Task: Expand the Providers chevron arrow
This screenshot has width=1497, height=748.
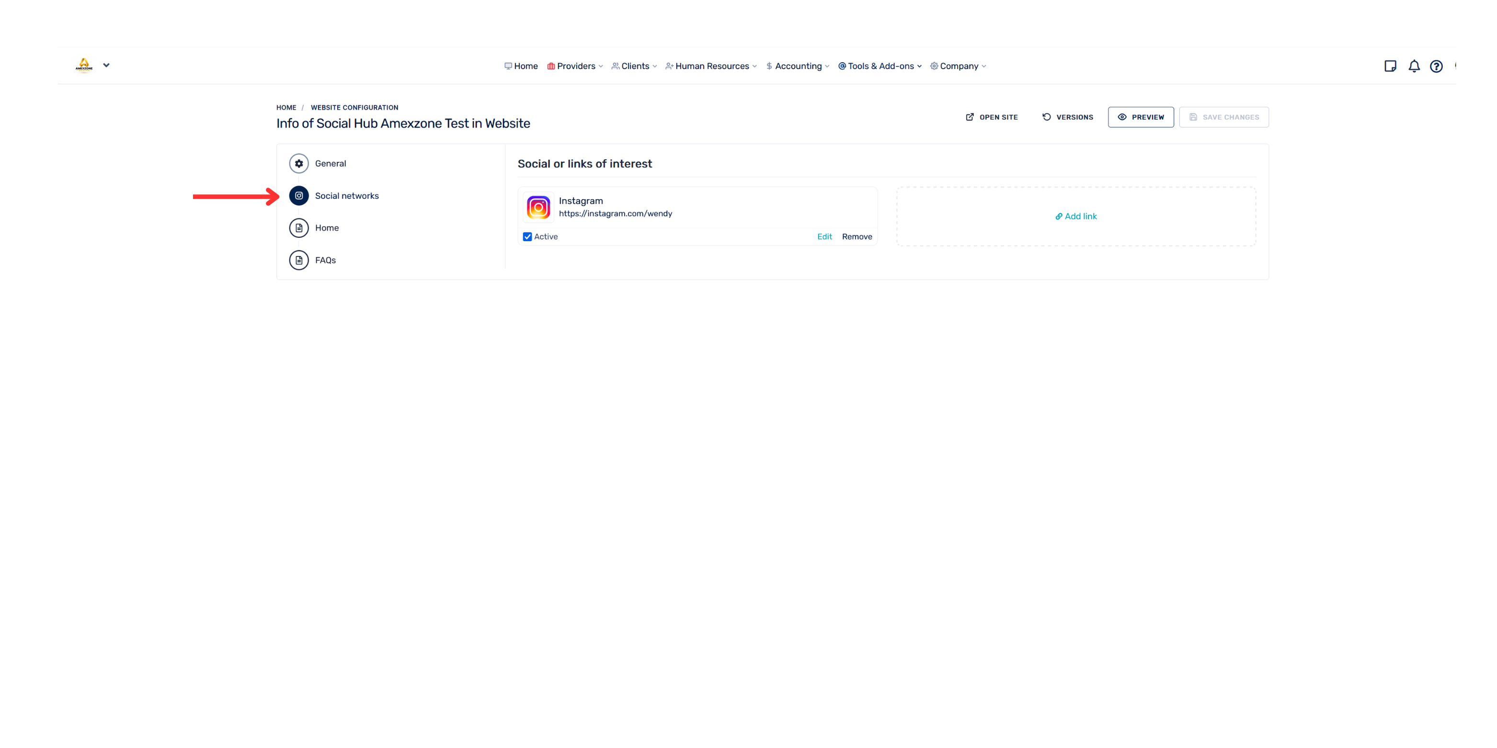Action: 600,66
